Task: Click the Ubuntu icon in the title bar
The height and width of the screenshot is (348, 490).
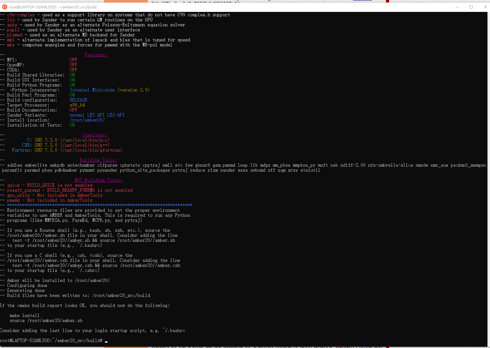Action: tap(4, 7)
